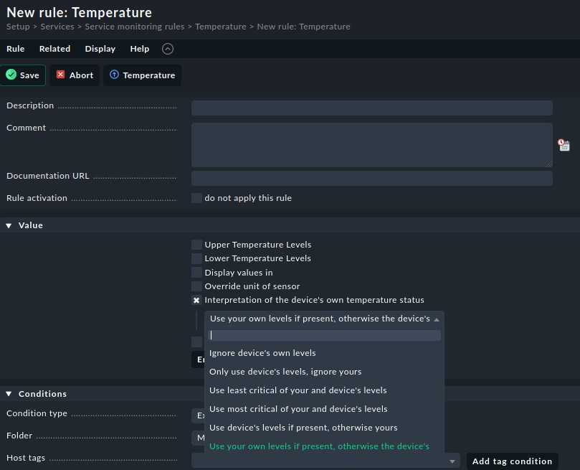Click the red X Abort icon

click(x=60, y=75)
